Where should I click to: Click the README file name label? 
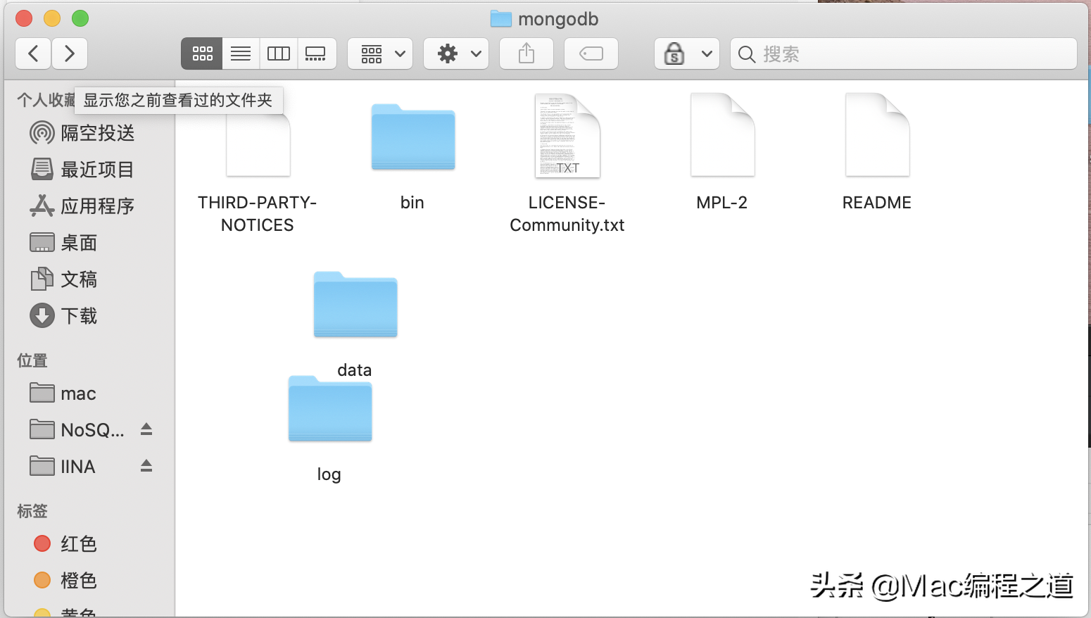tap(877, 203)
